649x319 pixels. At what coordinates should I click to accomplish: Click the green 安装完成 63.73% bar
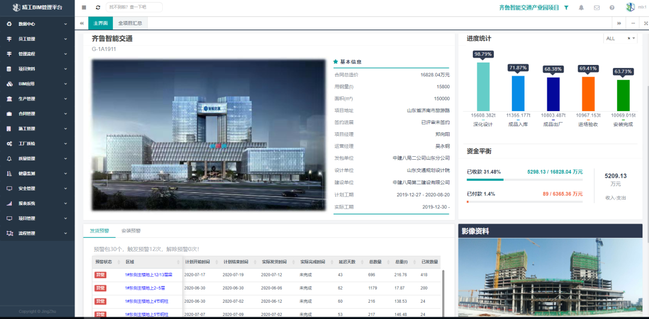[x=623, y=95]
